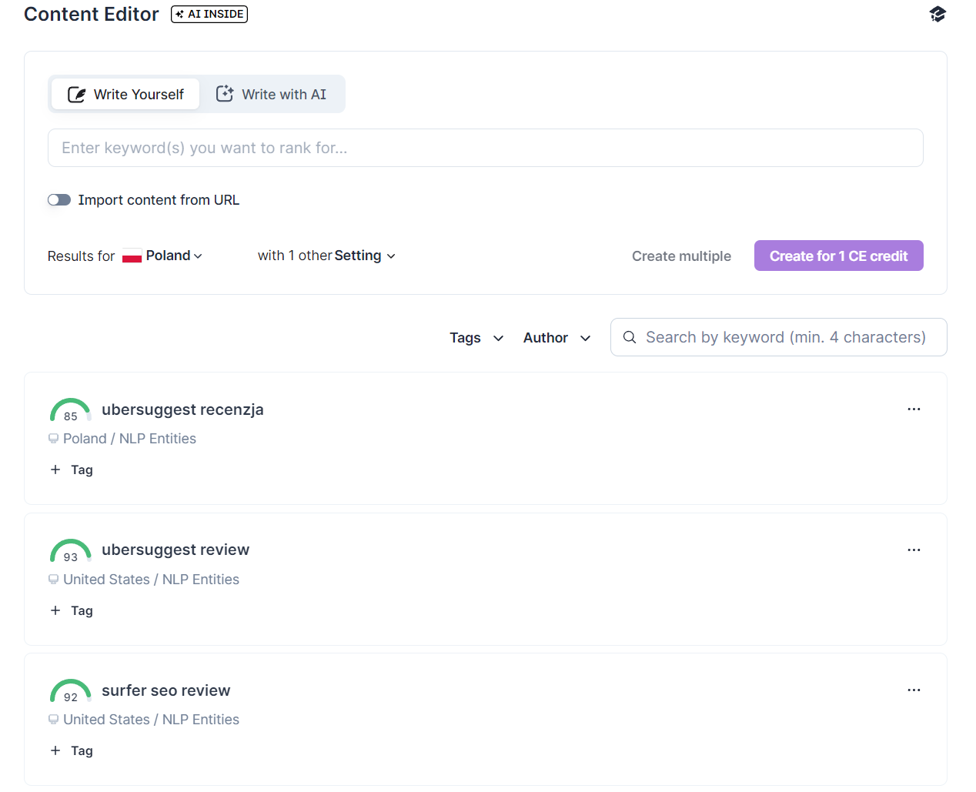The image size is (976, 792).
Task: Click the 93 score gauge for ubersuggest review
Action: (71, 551)
